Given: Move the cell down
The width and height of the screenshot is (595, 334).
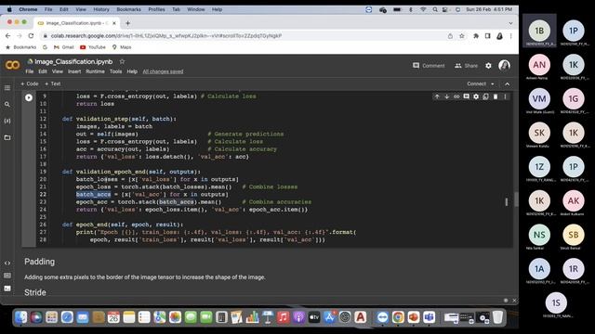Looking at the screenshot, I should click(x=446, y=96).
